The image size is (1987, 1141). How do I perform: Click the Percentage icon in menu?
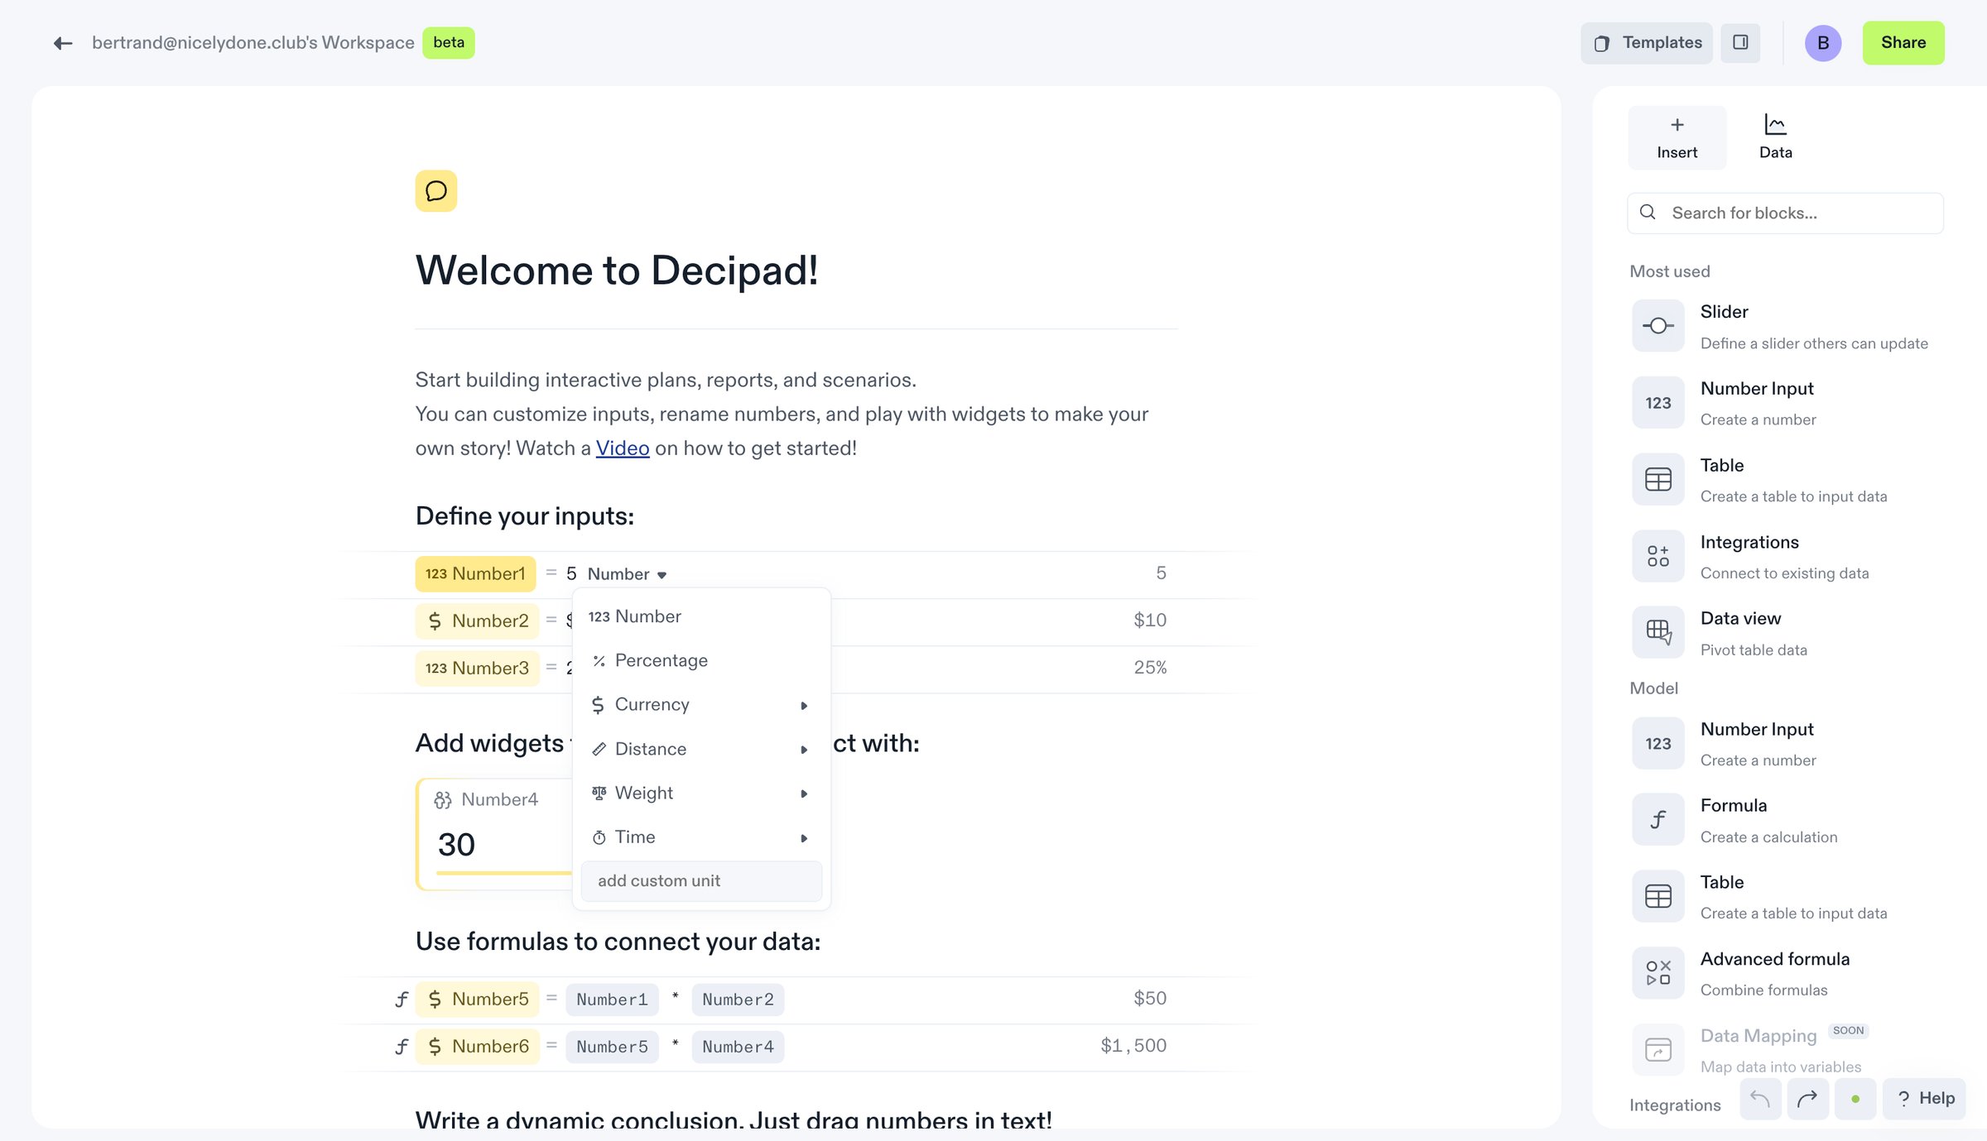(x=599, y=660)
